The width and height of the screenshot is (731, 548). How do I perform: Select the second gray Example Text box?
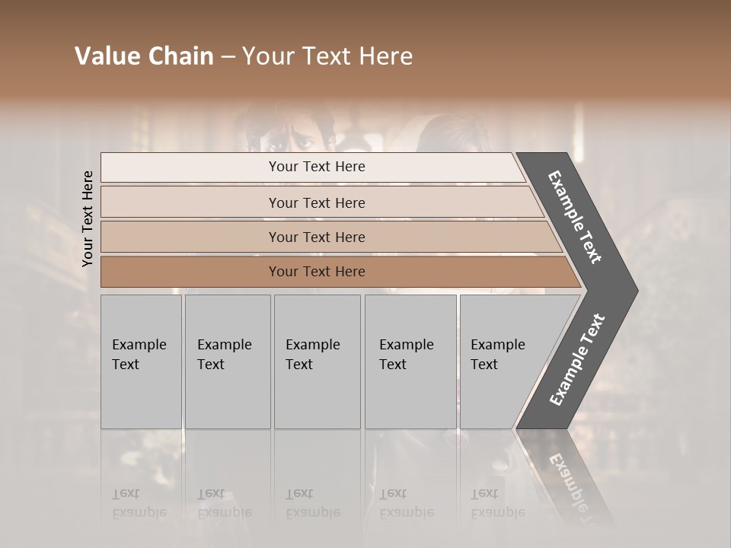click(228, 362)
